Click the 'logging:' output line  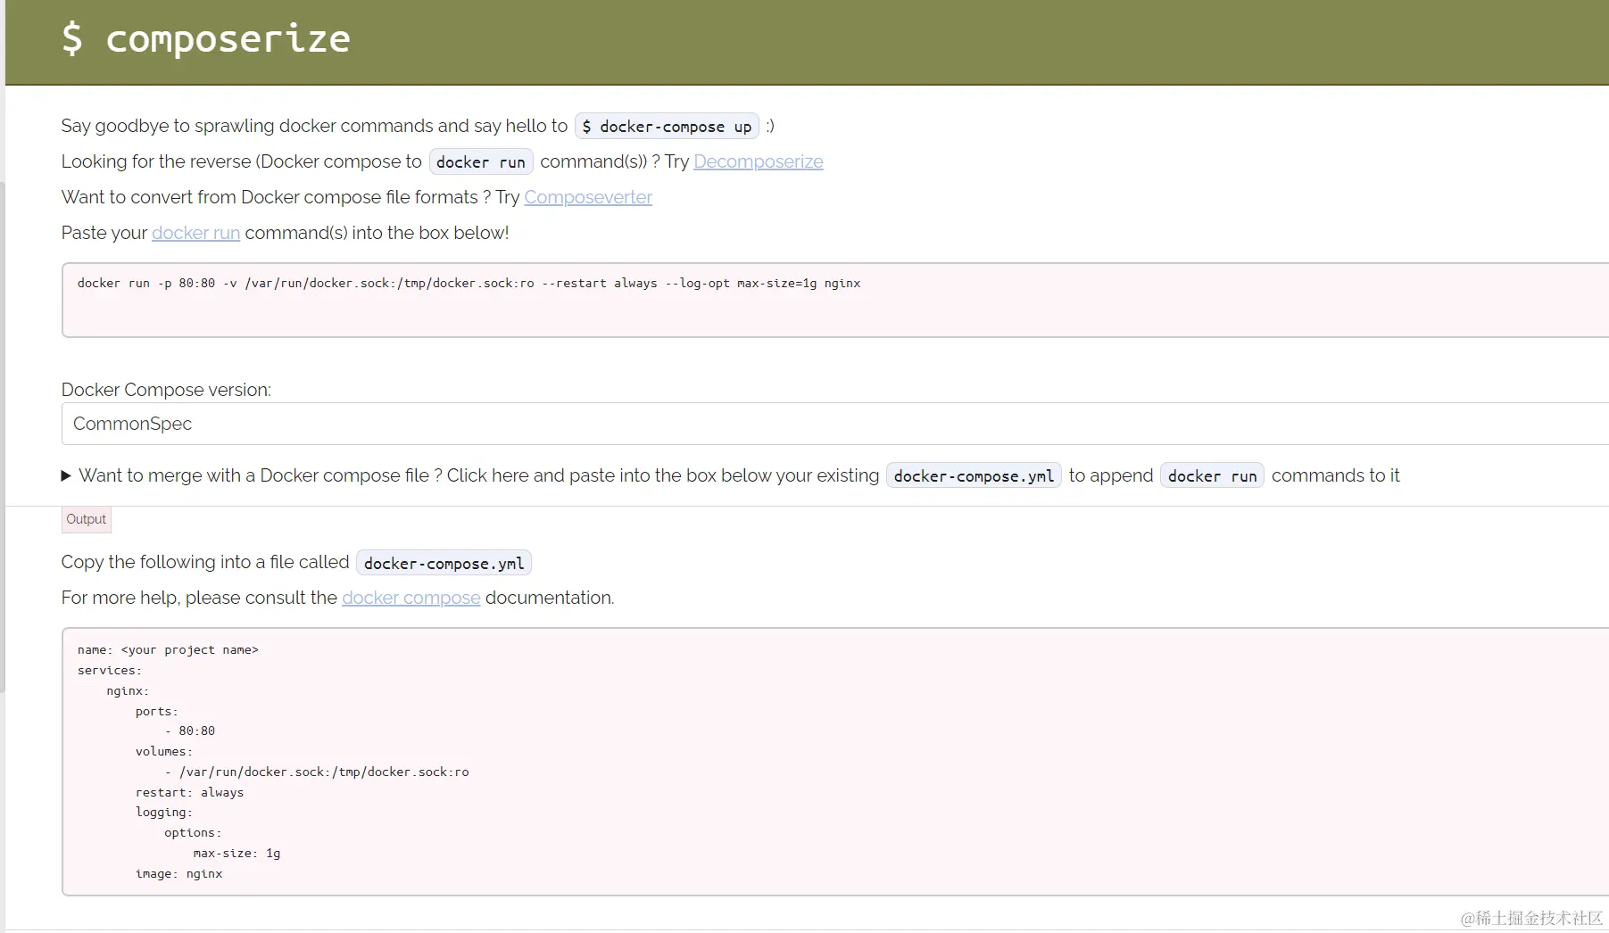(x=164, y=813)
